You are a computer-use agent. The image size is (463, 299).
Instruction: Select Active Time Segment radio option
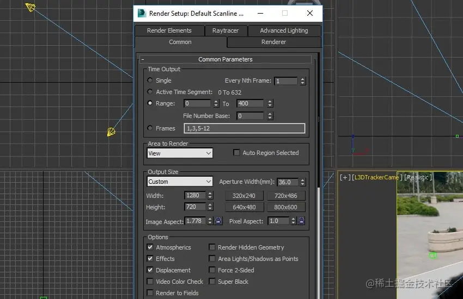[x=150, y=92]
